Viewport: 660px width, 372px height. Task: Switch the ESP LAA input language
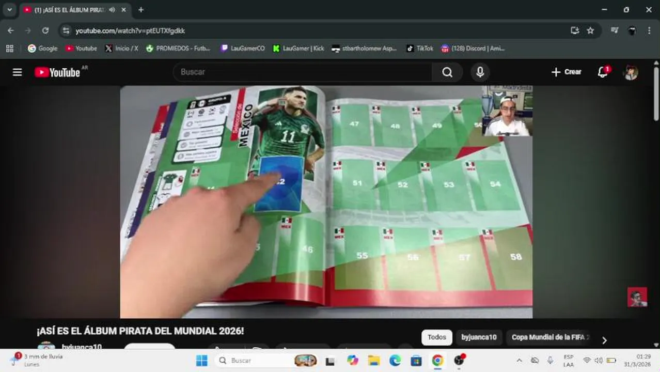[569, 360]
